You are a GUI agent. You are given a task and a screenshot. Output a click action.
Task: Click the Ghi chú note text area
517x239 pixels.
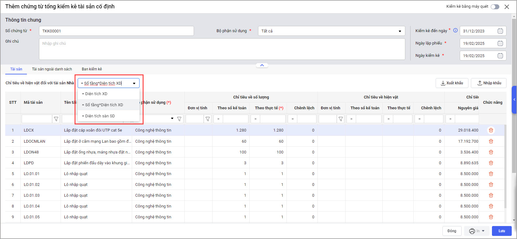(222, 49)
